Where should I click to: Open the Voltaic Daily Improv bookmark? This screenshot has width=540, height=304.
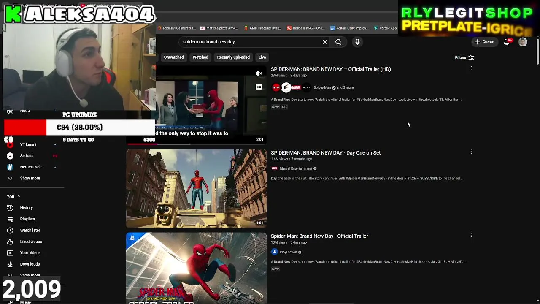(x=349, y=28)
